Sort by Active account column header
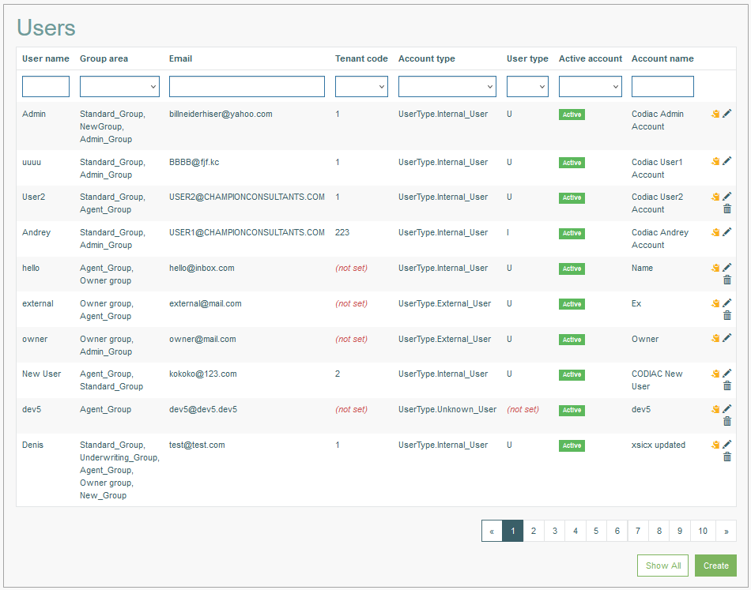Screen dimensions: 751x590 590,58
